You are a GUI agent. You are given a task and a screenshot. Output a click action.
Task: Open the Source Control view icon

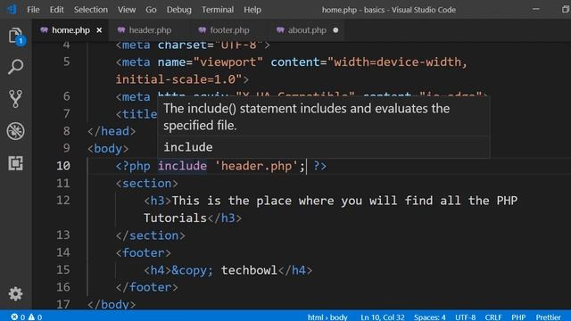[16, 99]
